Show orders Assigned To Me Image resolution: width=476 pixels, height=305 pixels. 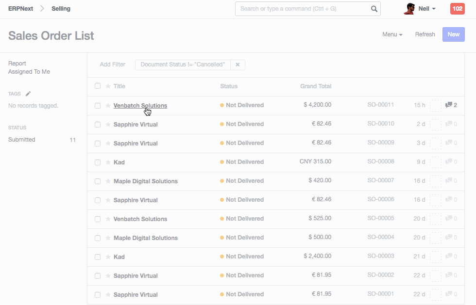pyautogui.click(x=29, y=72)
